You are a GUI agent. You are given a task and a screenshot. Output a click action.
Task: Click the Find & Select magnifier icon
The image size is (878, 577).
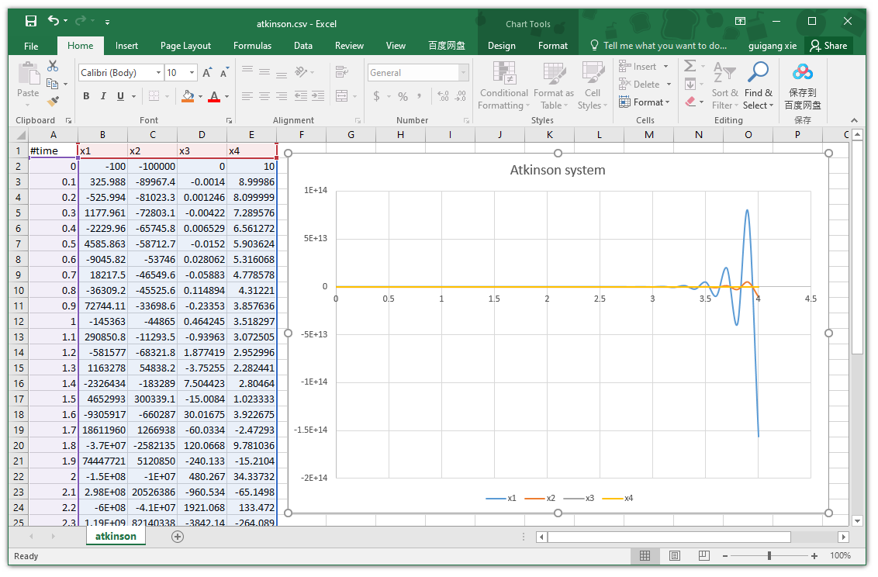pyautogui.click(x=757, y=73)
